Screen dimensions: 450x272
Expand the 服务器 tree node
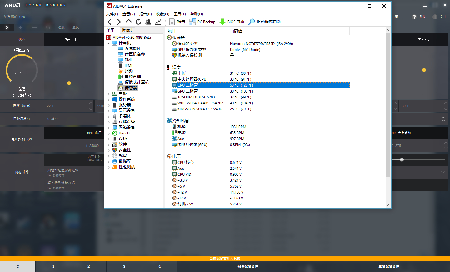click(x=108, y=105)
